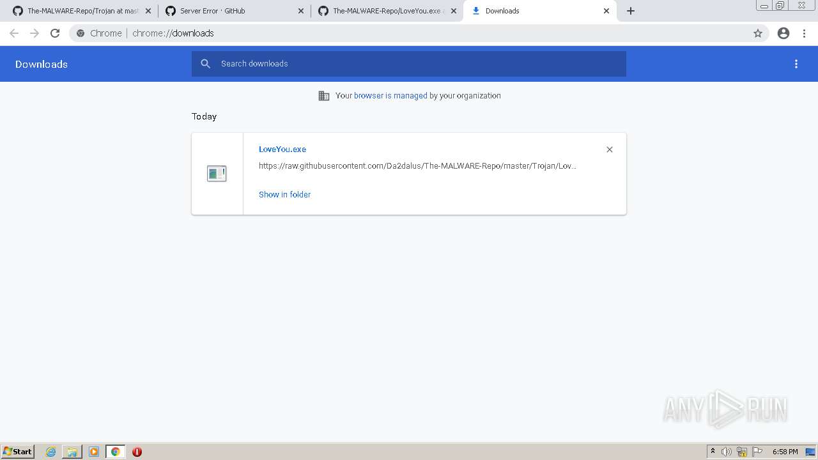Click the red security icon in taskbar

[137, 452]
